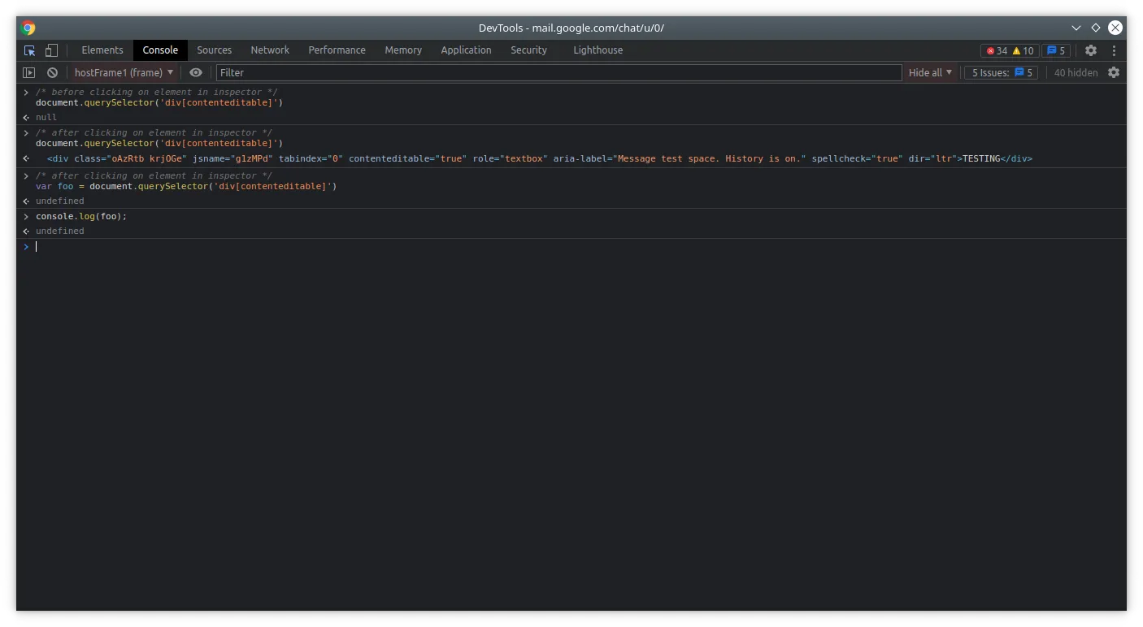Open the blue issues counter badge
Viewport: 1143px width, 627px height.
1056,50
